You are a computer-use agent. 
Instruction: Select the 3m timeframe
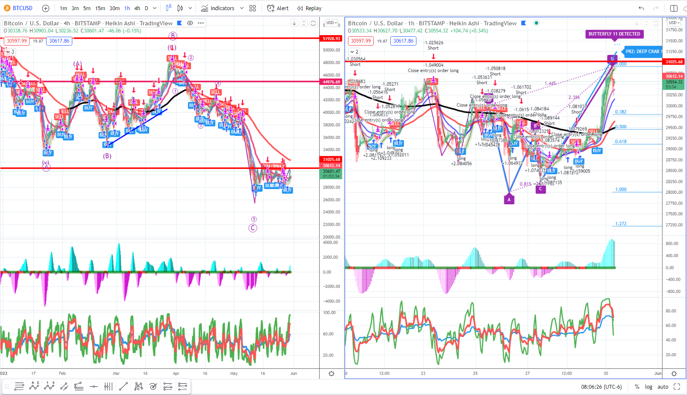[x=75, y=8]
